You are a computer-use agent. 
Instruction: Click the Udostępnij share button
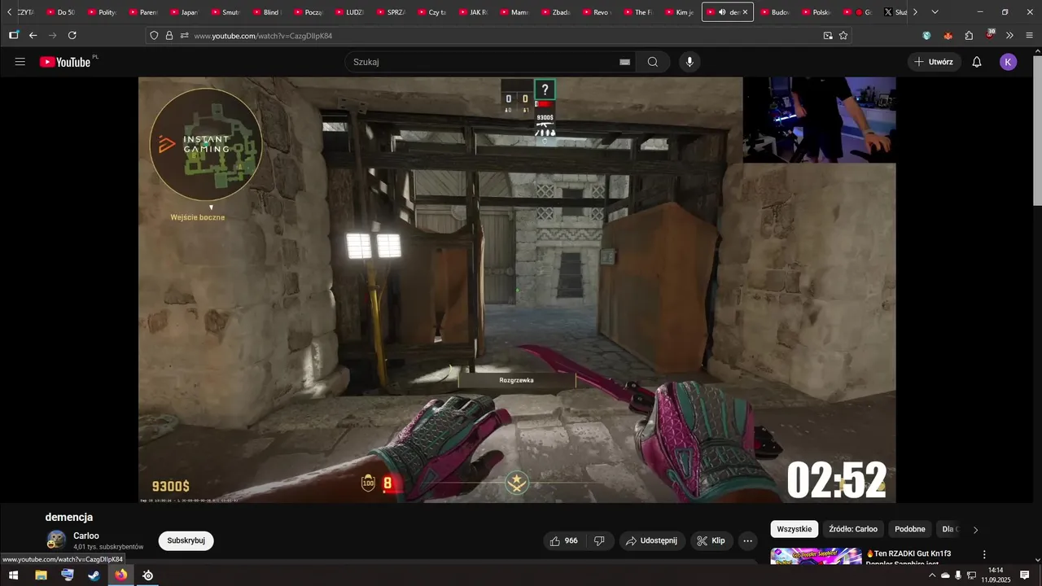click(652, 540)
